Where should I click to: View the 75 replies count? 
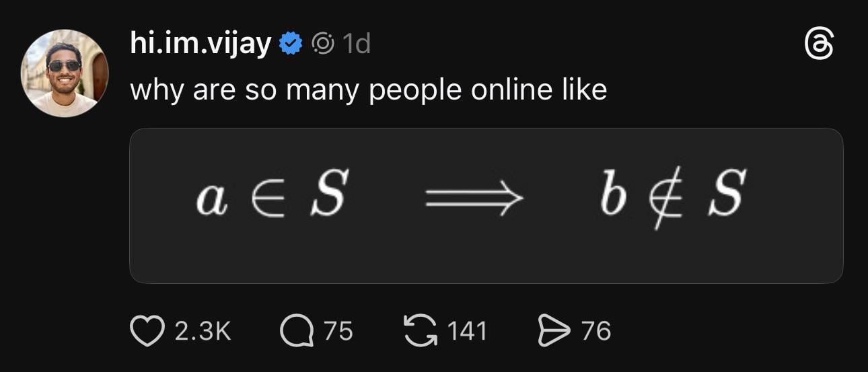pos(338,331)
